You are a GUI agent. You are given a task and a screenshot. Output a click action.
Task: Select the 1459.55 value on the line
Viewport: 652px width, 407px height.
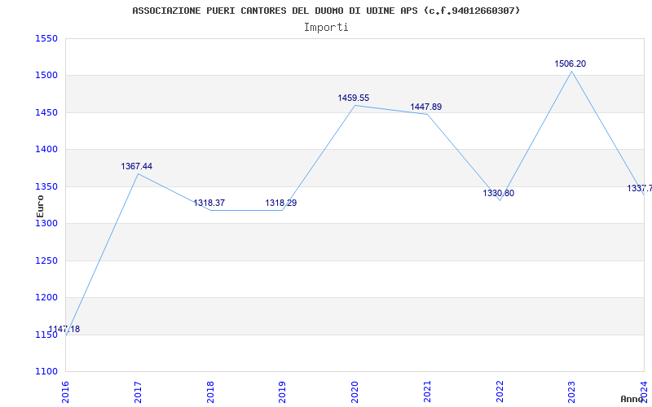pyautogui.click(x=353, y=98)
